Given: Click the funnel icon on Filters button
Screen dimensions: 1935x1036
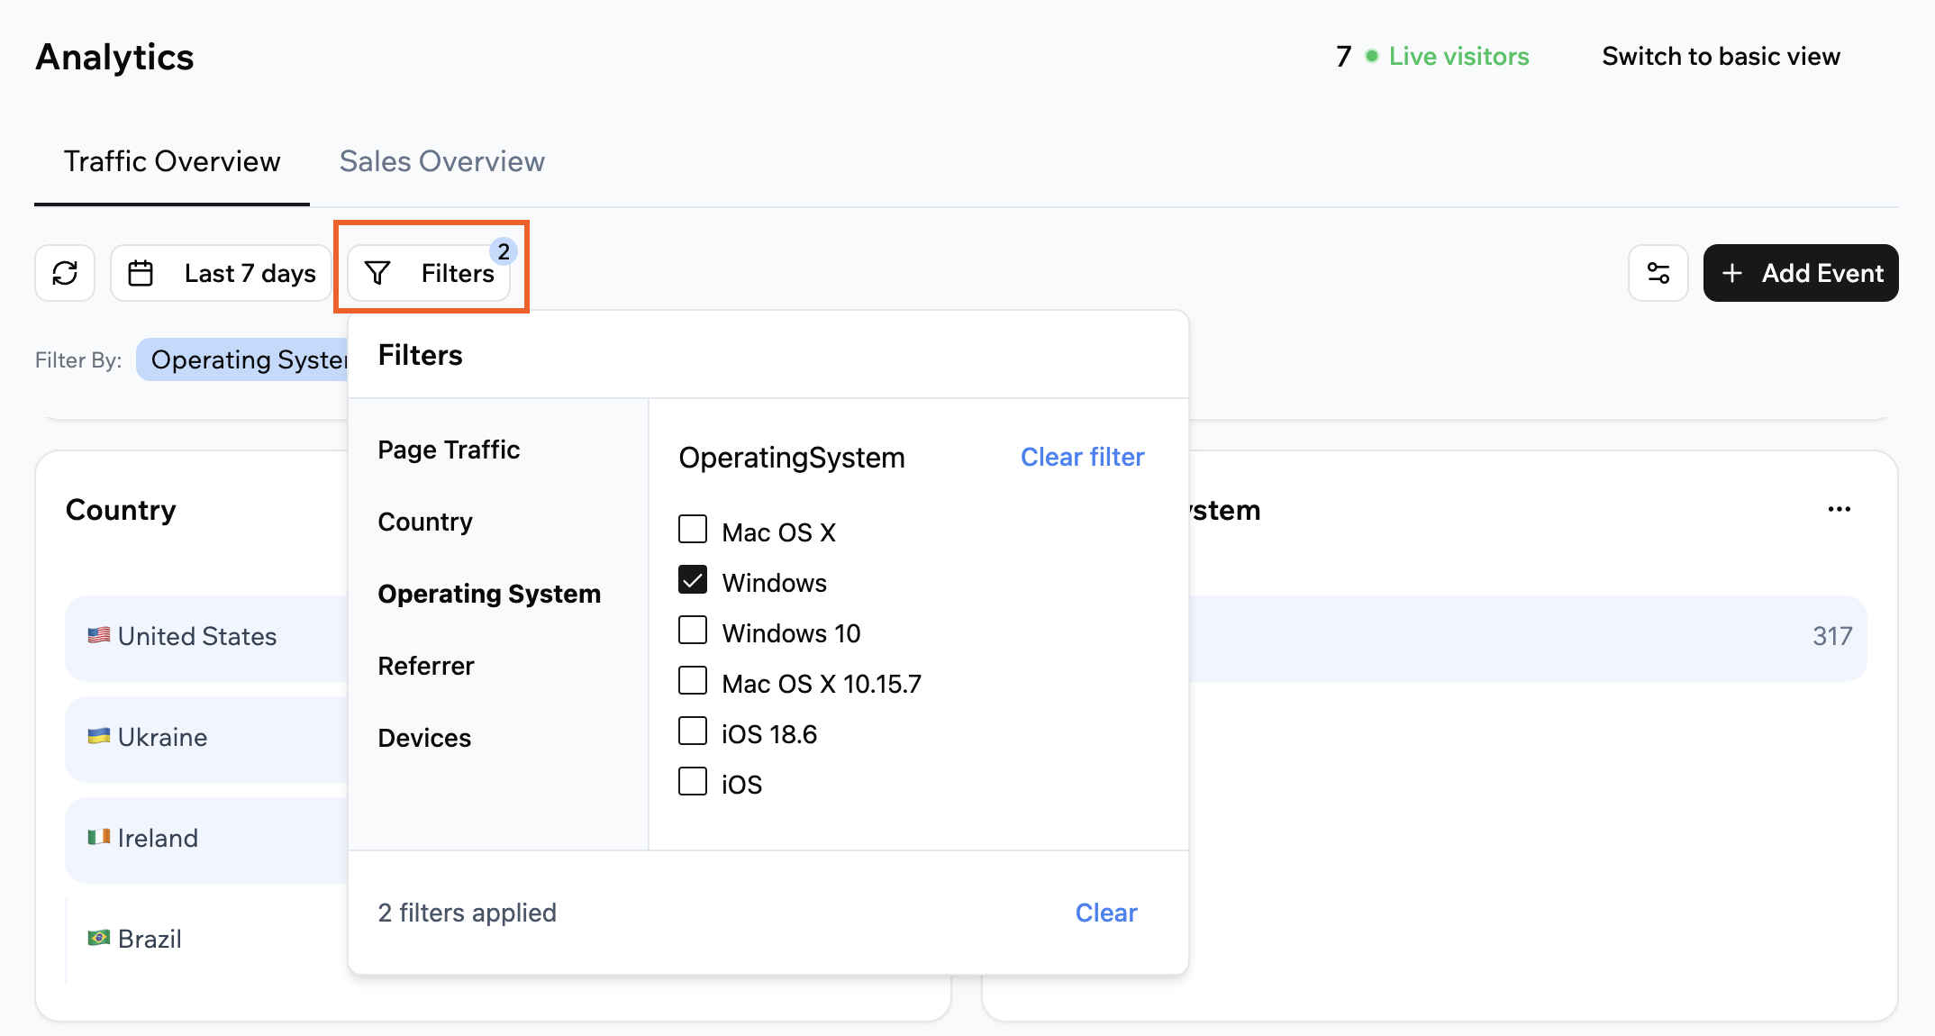Looking at the screenshot, I should [x=378, y=273].
